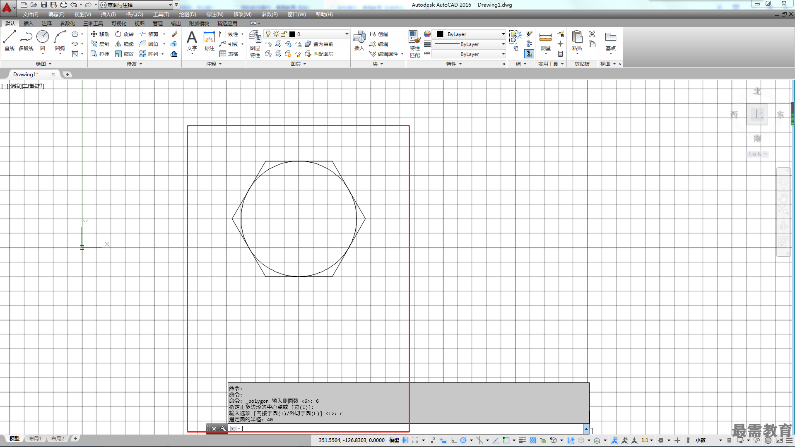
Task: Open the 小数 units dropdown in status bar
Action: point(708,440)
